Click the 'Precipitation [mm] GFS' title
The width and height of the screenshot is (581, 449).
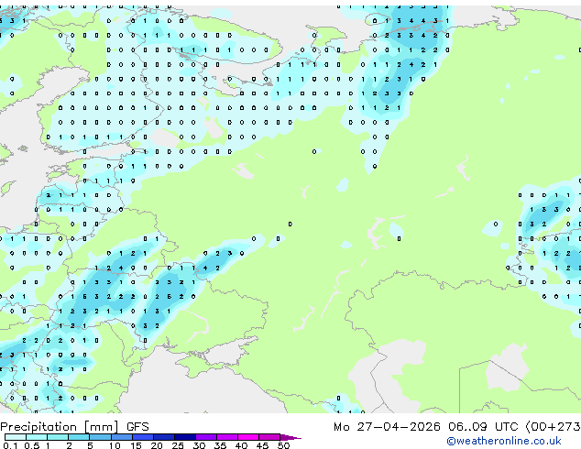click(74, 427)
